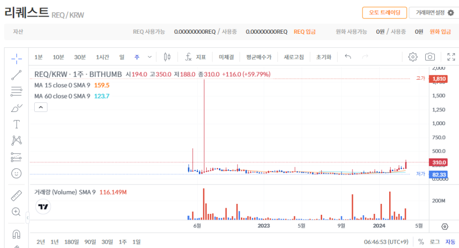Image resolution: width=459 pixels, height=248 pixels.
Task: Open chart settings gear
Action: (x=413, y=57)
